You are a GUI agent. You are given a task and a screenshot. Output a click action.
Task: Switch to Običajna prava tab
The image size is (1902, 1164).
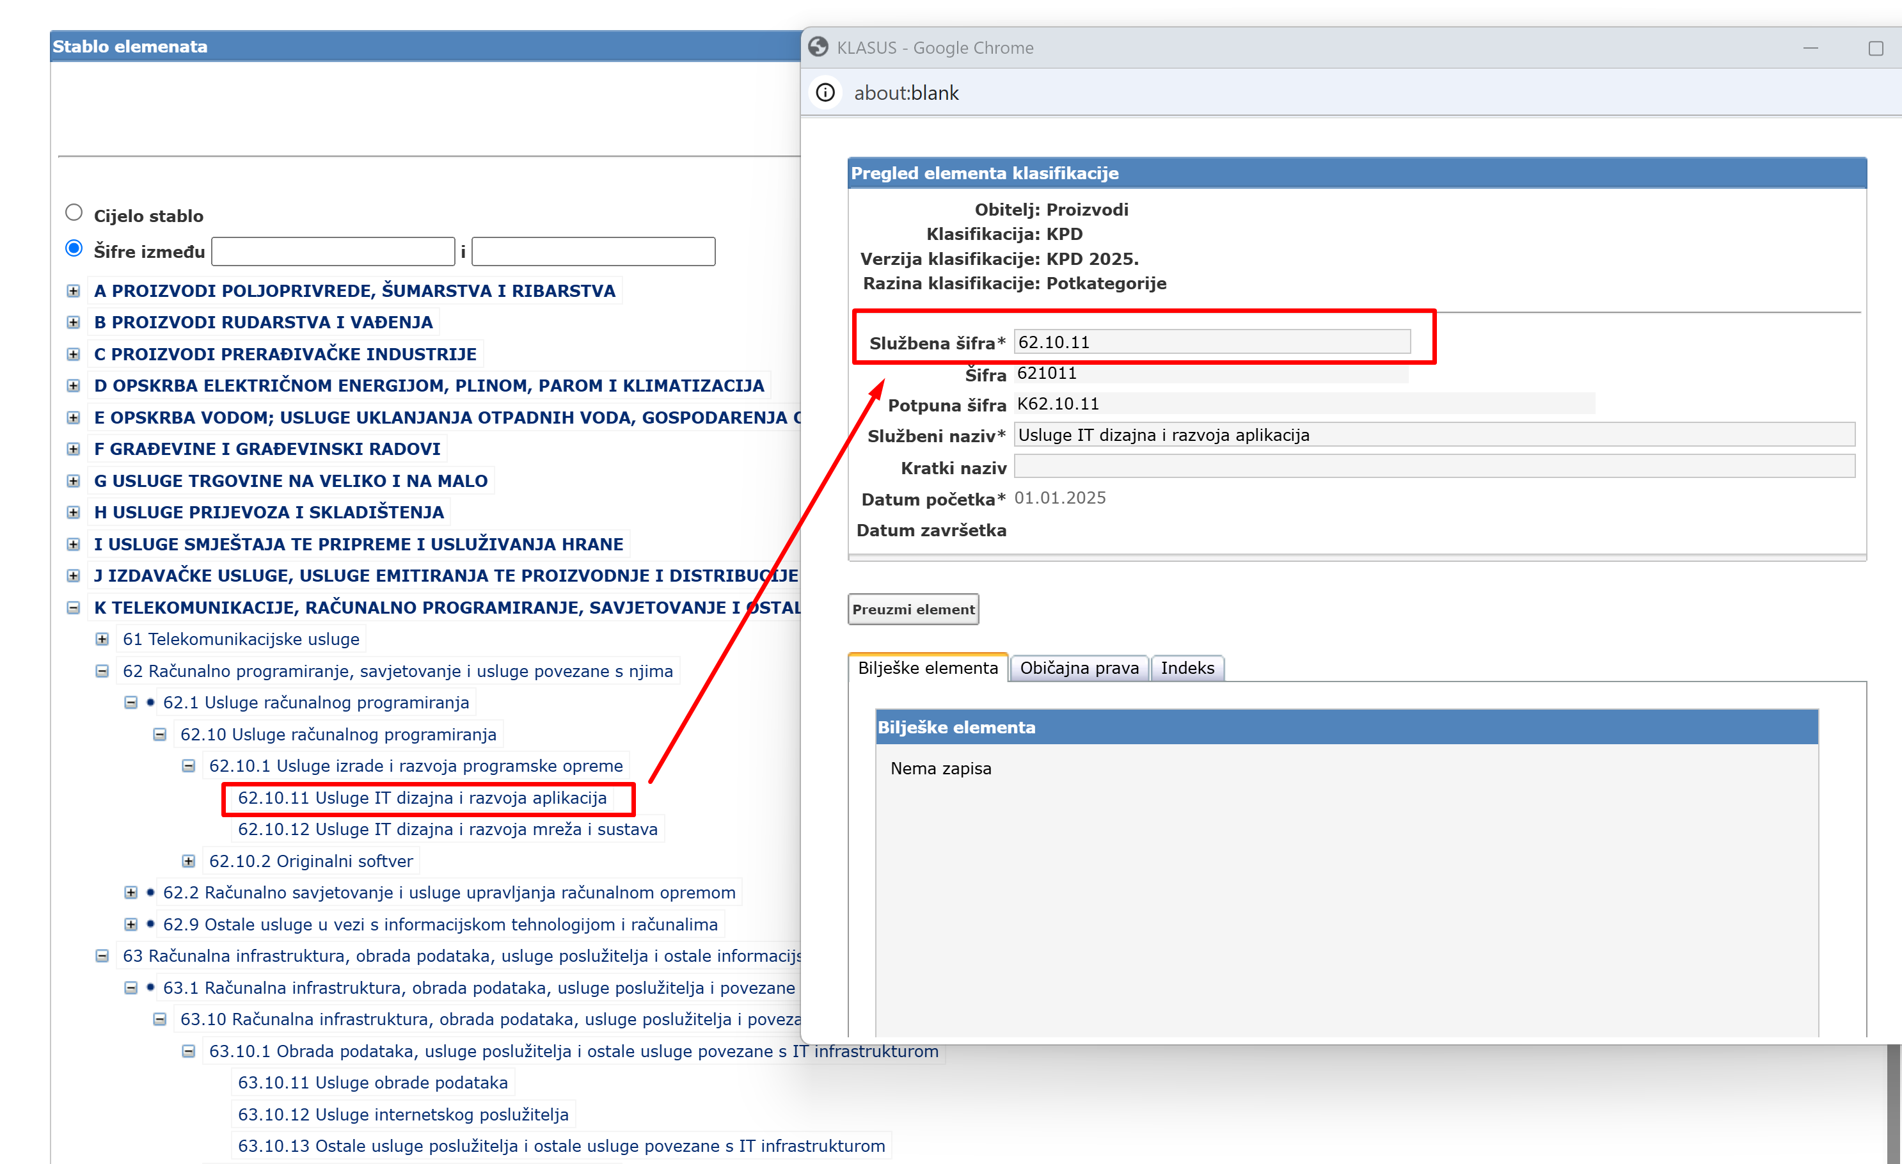[1079, 667]
